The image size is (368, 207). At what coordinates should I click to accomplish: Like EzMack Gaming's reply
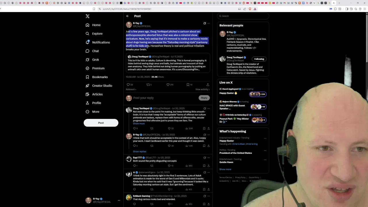click(169, 204)
